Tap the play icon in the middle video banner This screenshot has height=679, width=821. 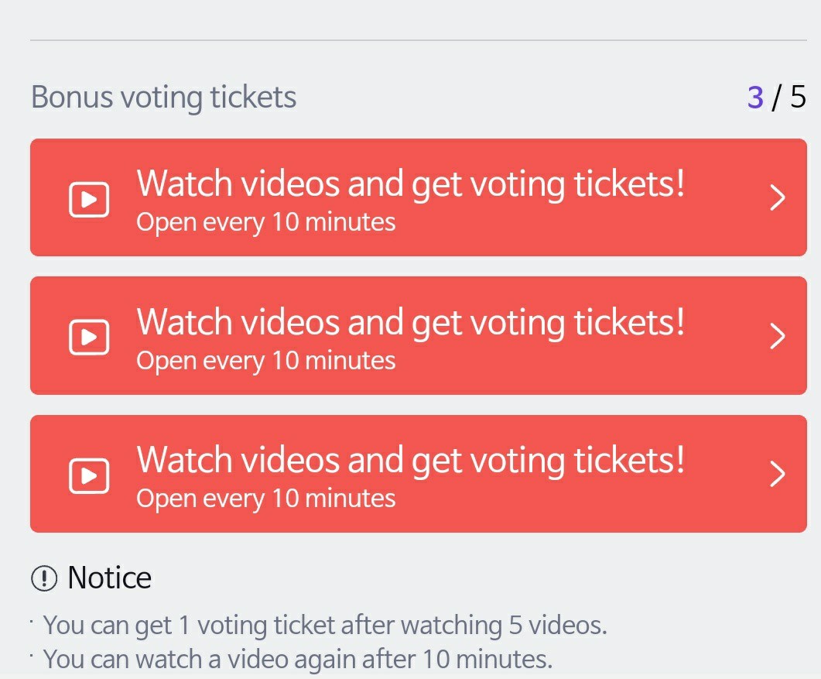[89, 338]
